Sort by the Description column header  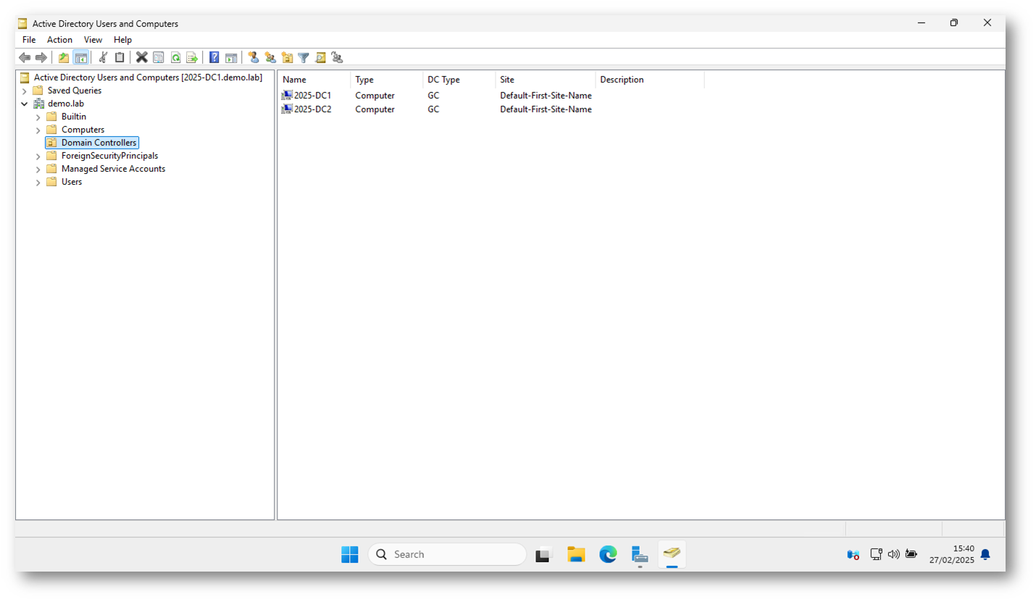point(650,80)
